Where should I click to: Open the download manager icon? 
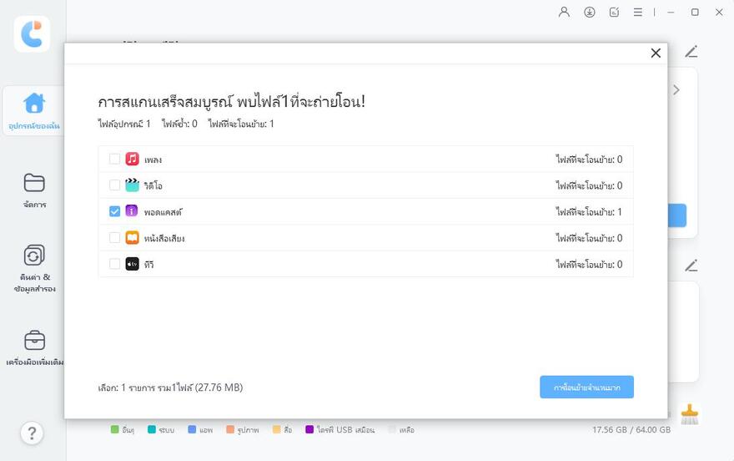tap(590, 13)
